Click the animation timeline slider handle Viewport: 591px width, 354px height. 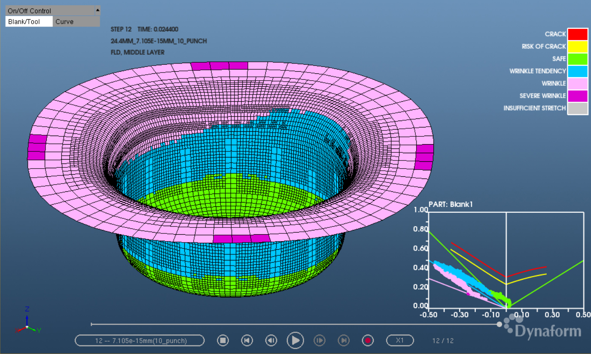pos(499,324)
